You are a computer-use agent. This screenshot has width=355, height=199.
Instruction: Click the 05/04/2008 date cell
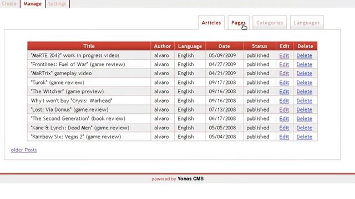pos(224,137)
